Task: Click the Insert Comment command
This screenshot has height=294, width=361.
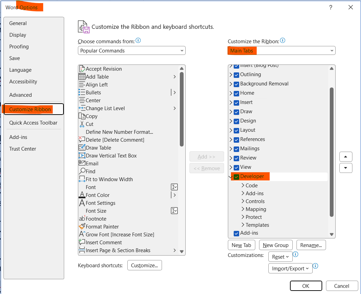Action: pyautogui.click(x=103, y=242)
